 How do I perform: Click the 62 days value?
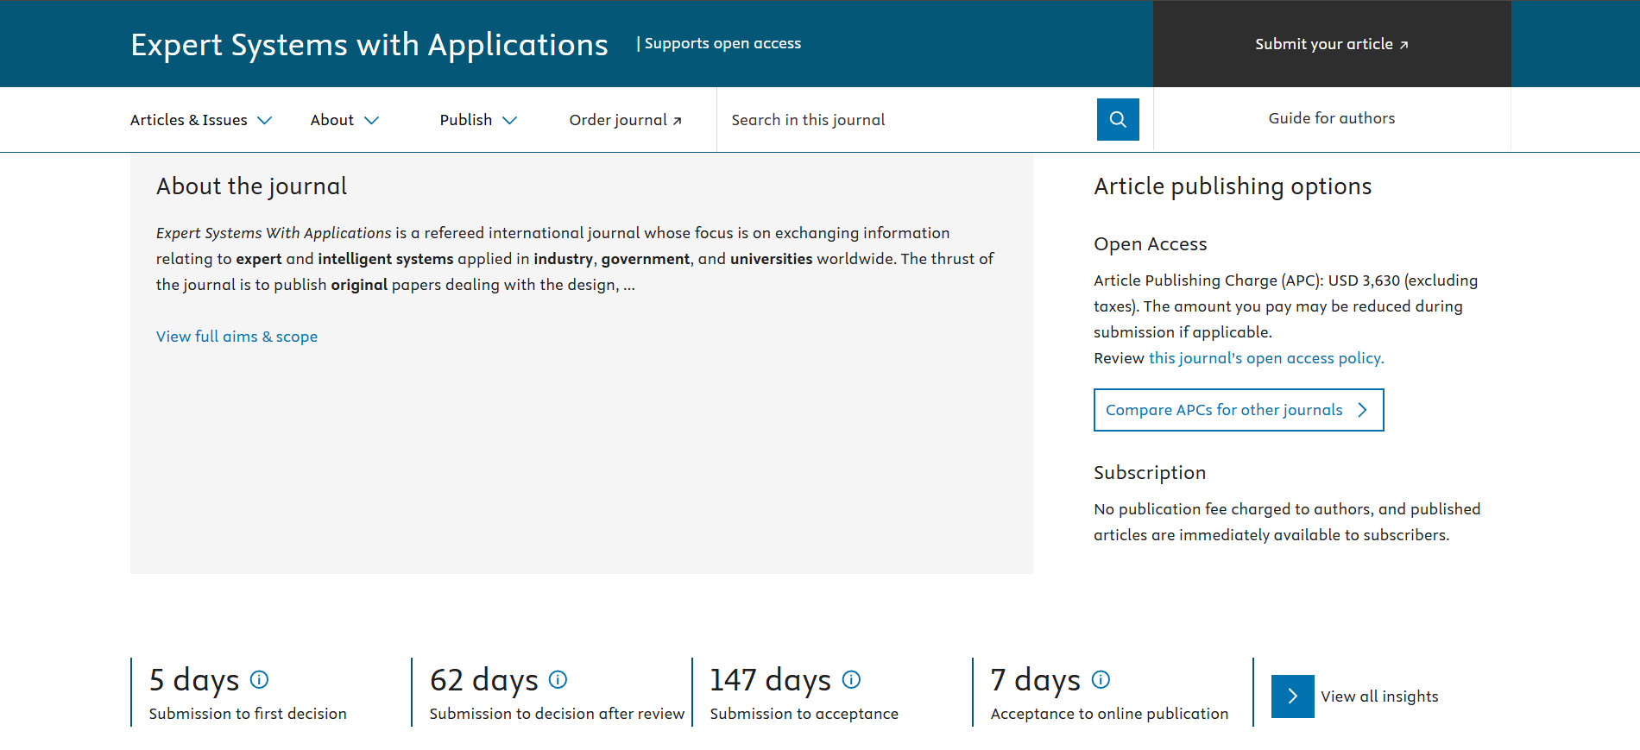tap(484, 680)
